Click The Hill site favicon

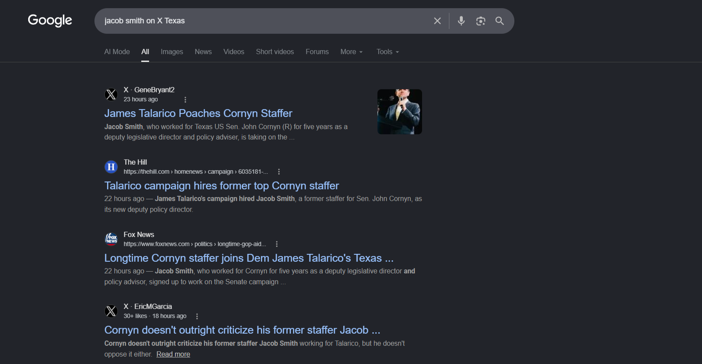111,167
